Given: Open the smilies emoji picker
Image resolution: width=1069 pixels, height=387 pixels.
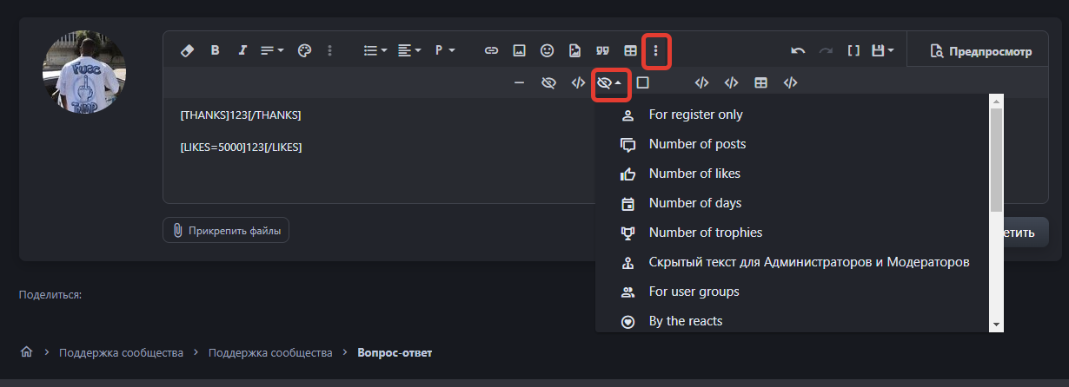Looking at the screenshot, I should tap(547, 50).
